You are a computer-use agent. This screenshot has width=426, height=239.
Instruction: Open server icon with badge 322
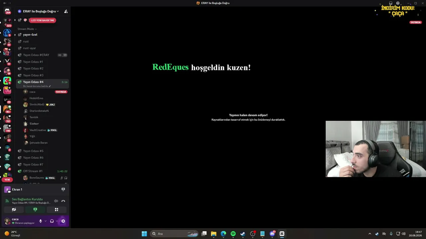tap(7, 23)
